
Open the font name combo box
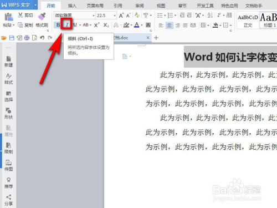point(75,16)
